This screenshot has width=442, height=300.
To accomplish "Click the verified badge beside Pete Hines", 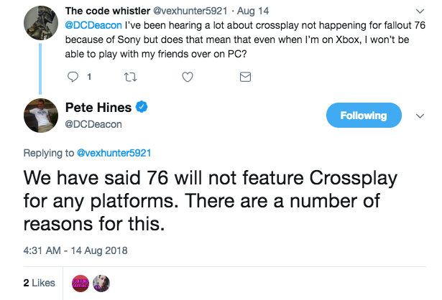I will point(142,108).
